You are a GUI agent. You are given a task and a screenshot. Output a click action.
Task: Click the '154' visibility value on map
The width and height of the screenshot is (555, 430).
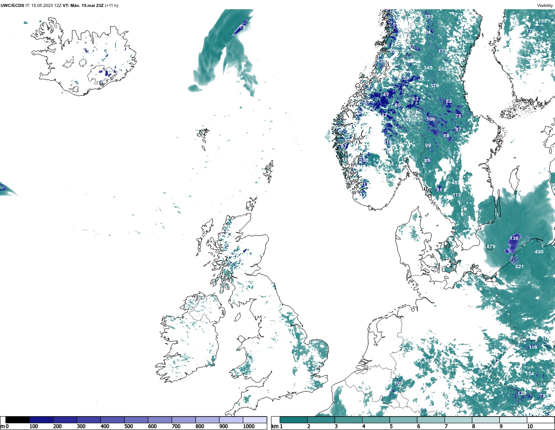(530, 374)
